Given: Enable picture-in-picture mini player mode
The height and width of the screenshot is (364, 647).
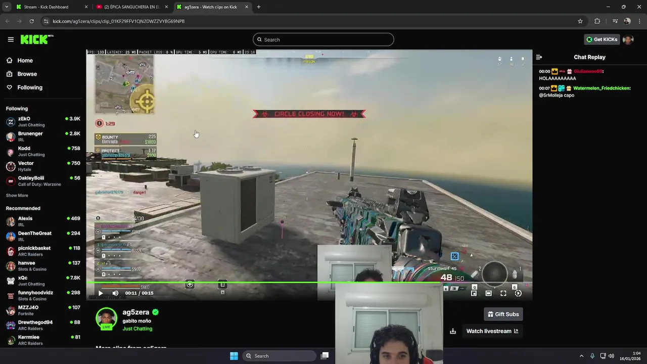Looking at the screenshot, I should [474, 293].
